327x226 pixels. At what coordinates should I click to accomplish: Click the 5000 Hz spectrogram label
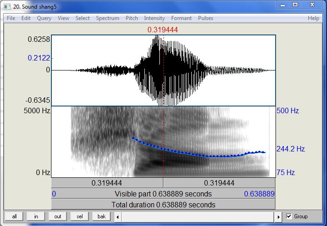click(x=37, y=110)
